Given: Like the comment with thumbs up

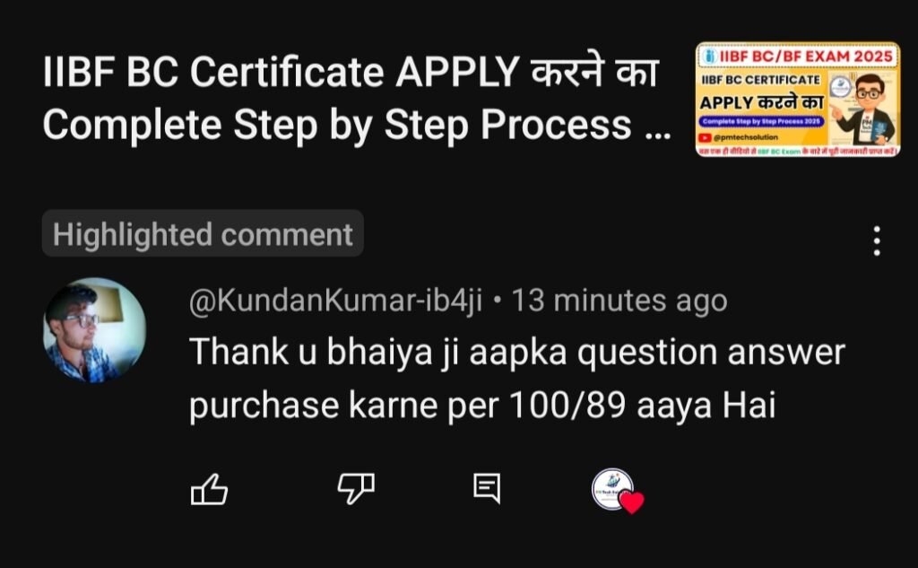Looking at the screenshot, I should tap(209, 489).
